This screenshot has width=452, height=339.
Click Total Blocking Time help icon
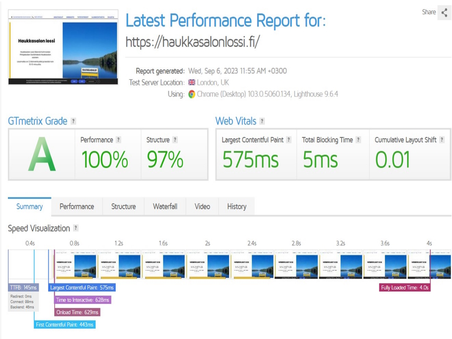[358, 140]
